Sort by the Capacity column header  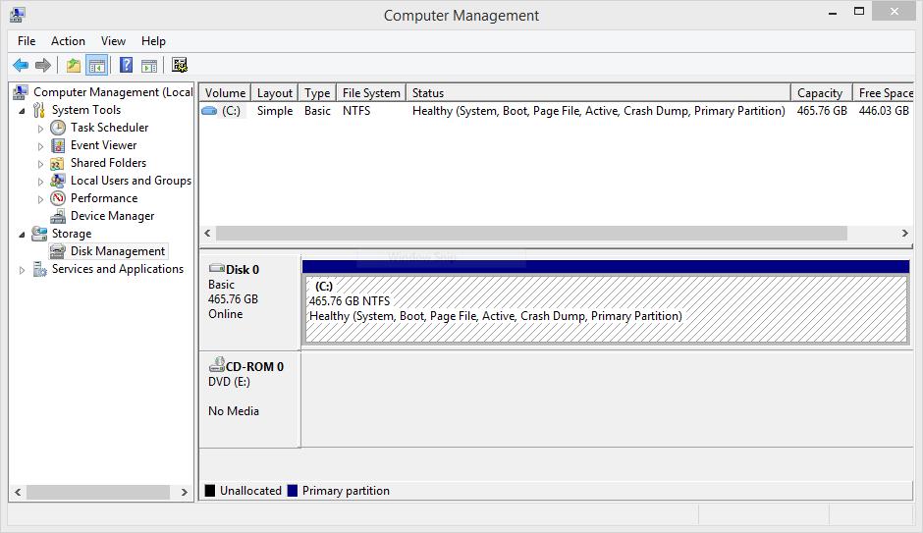point(820,93)
